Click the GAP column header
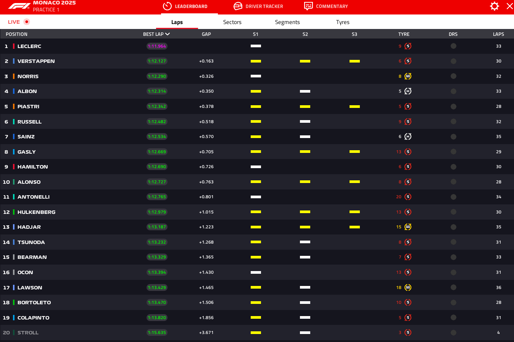The width and height of the screenshot is (514, 342). click(x=206, y=34)
